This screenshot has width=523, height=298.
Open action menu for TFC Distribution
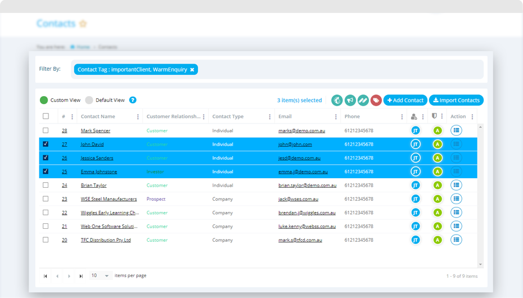pyautogui.click(x=456, y=240)
